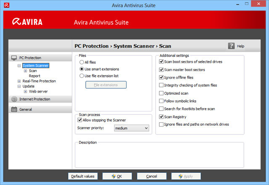
Task: Expand the Scan tree node
Action: click(x=25, y=71)
